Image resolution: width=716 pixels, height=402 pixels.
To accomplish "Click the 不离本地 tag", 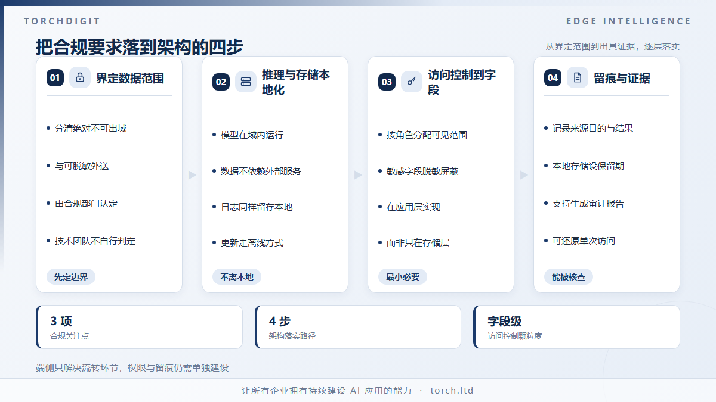I will click(x=237, y=277).
